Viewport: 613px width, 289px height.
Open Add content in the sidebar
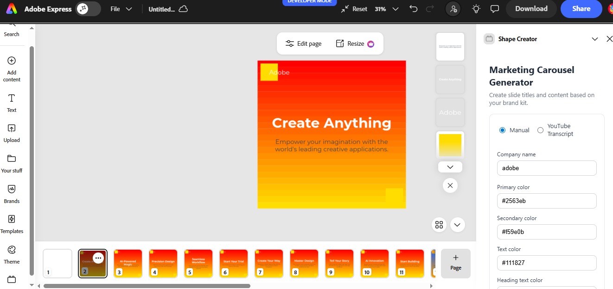(12, 69)
